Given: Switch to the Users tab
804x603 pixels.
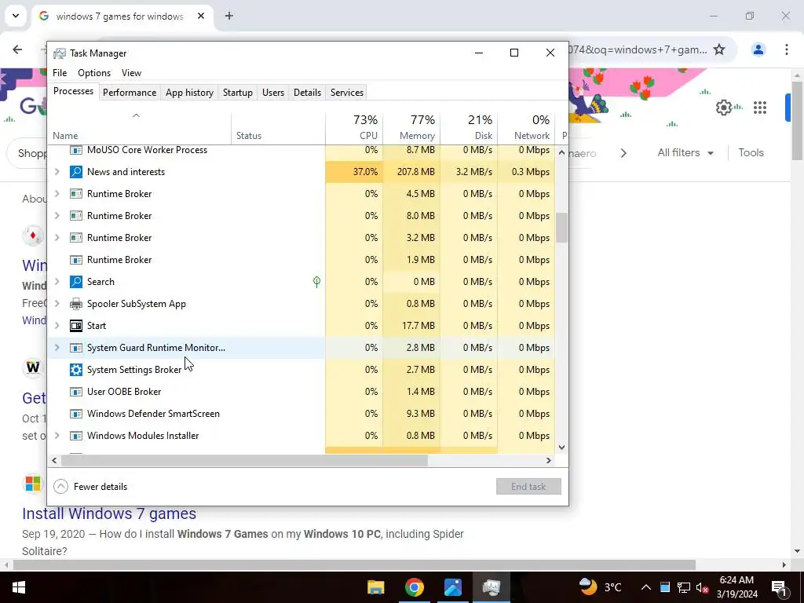Looking at the screenshot, I should pyautogui.click(x=272, y=93).
